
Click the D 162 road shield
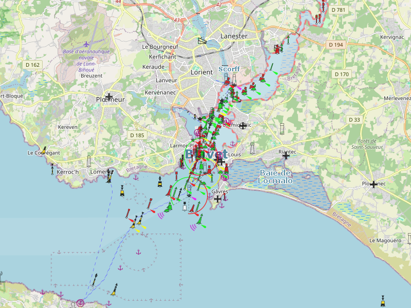tap(32, 65)
